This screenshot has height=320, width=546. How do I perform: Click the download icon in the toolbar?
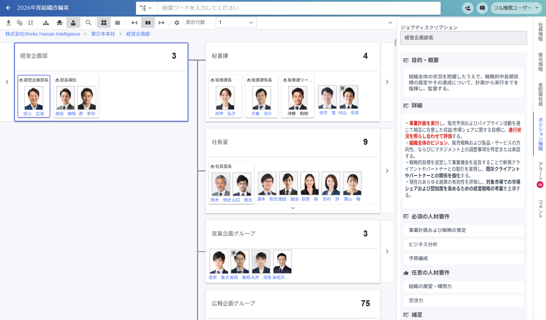point(9,23)
